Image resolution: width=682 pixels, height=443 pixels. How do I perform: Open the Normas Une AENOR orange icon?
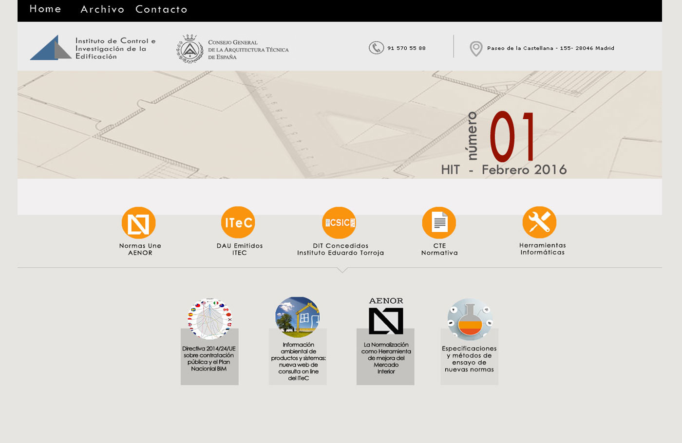point(139,223)
